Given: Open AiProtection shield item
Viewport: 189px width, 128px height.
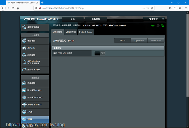Looking at the screenshot, I should [35, 62].
